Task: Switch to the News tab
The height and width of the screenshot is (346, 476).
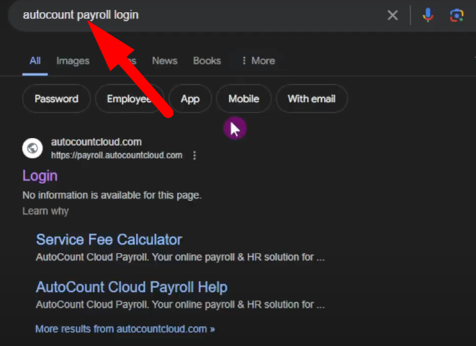Action: (164, 61)
